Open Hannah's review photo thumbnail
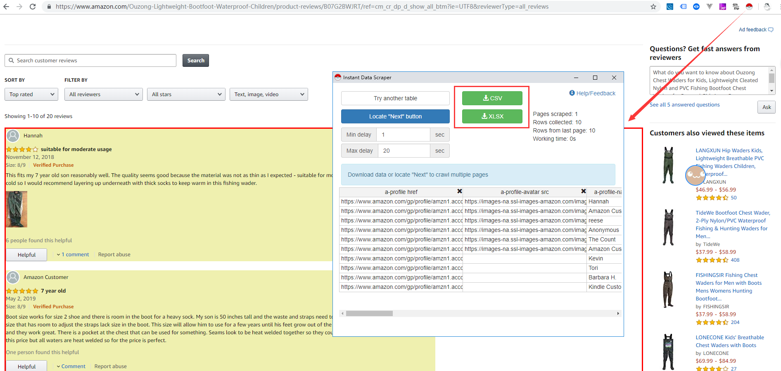Viewport: 781px width, 371px height. pyautogui.click(x=17, y=209)
